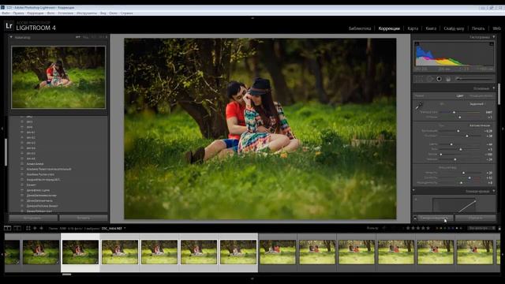Viewport: 505px width, 284px height.
Task: Collapse the Tone Curve panel
Action: point(494,191)
